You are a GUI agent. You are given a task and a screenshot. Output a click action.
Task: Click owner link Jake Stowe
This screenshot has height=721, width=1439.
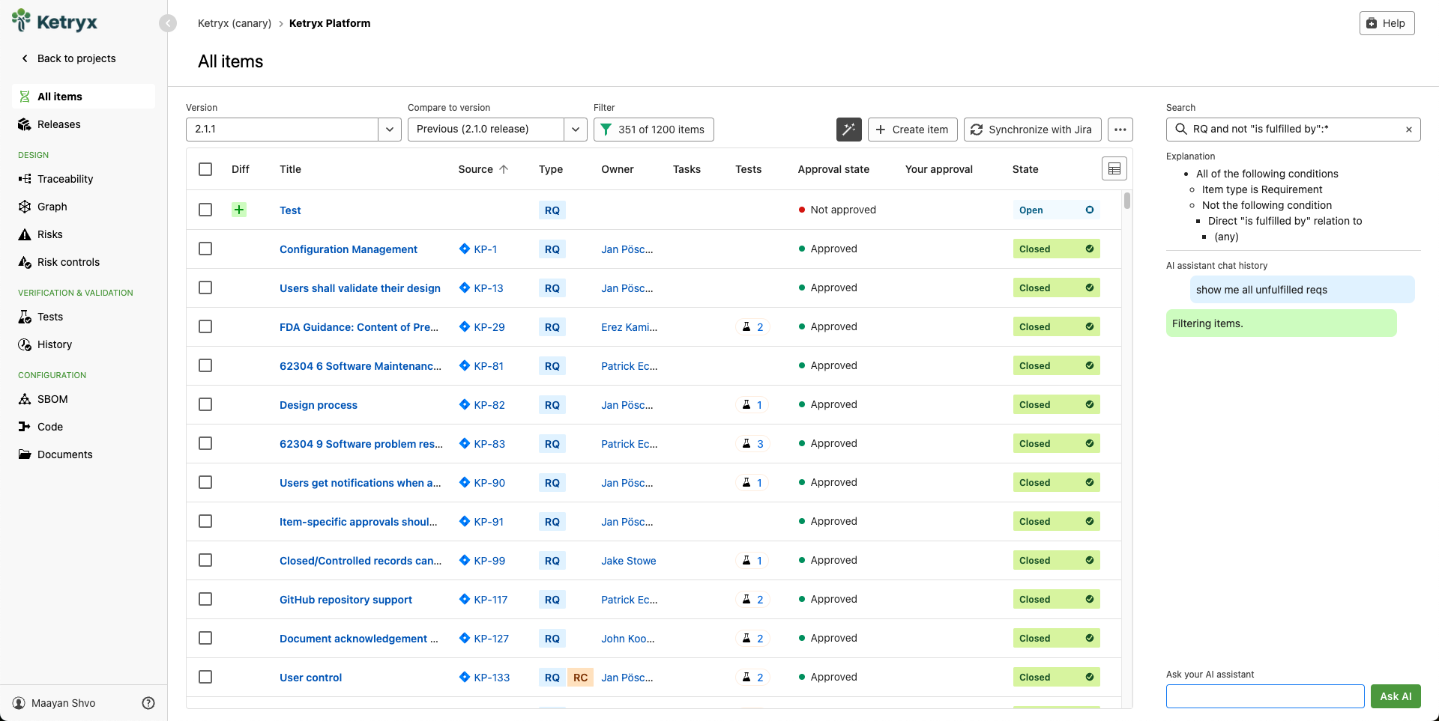(629, 561)
